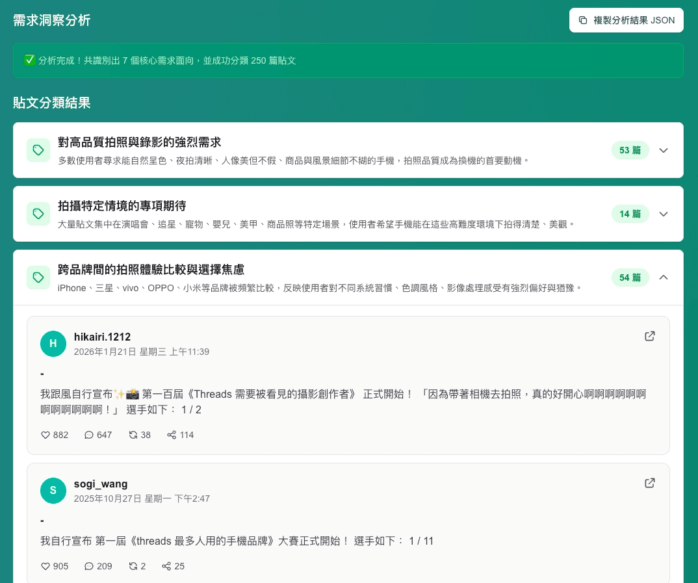Click the tag icon beside 對高品質拍照與錄影的強烈需求
The width and height of the screenshot is (698, 583).
tap(38, 150)
